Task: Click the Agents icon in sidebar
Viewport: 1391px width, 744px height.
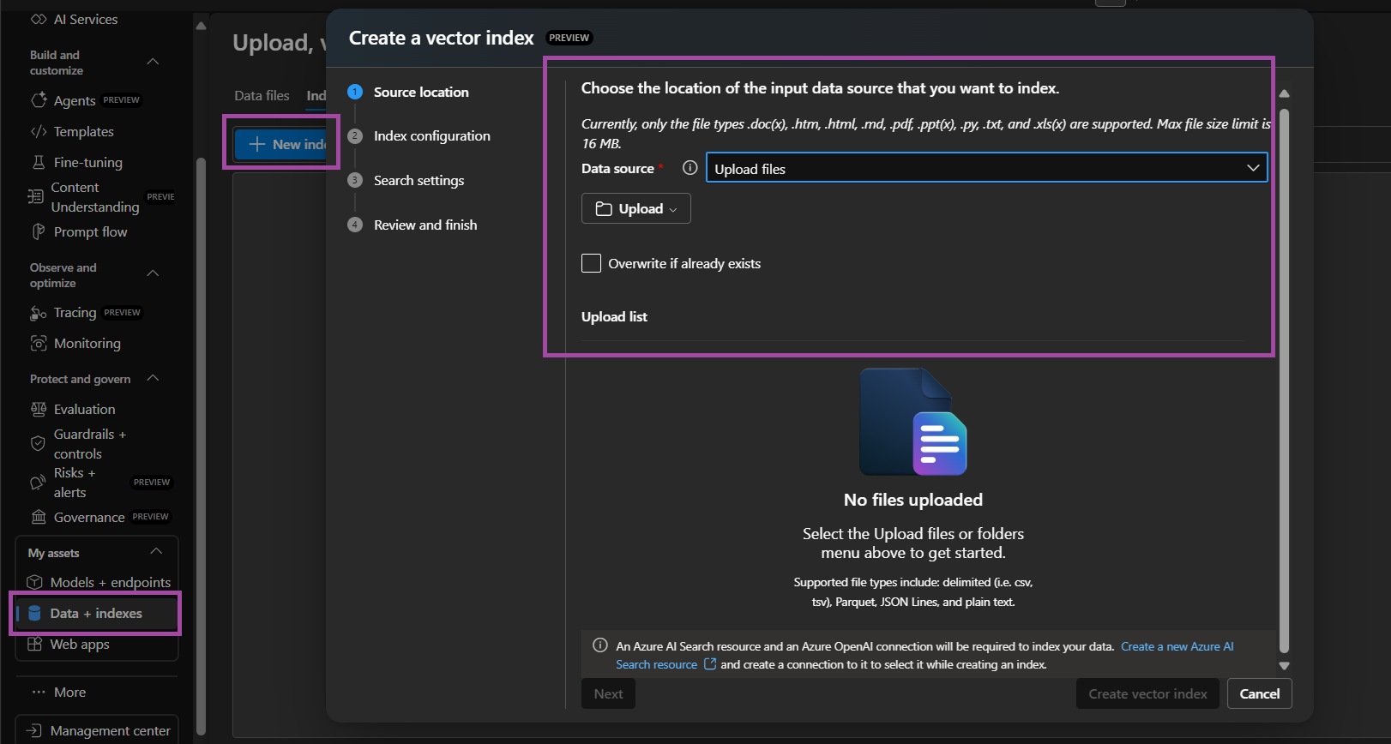Action: (x=39, y=100)
